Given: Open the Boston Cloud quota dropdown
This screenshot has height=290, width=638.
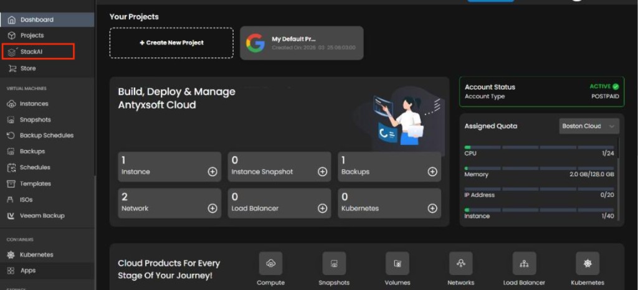Looking at the screenshot, I should (x=589, y=126).
